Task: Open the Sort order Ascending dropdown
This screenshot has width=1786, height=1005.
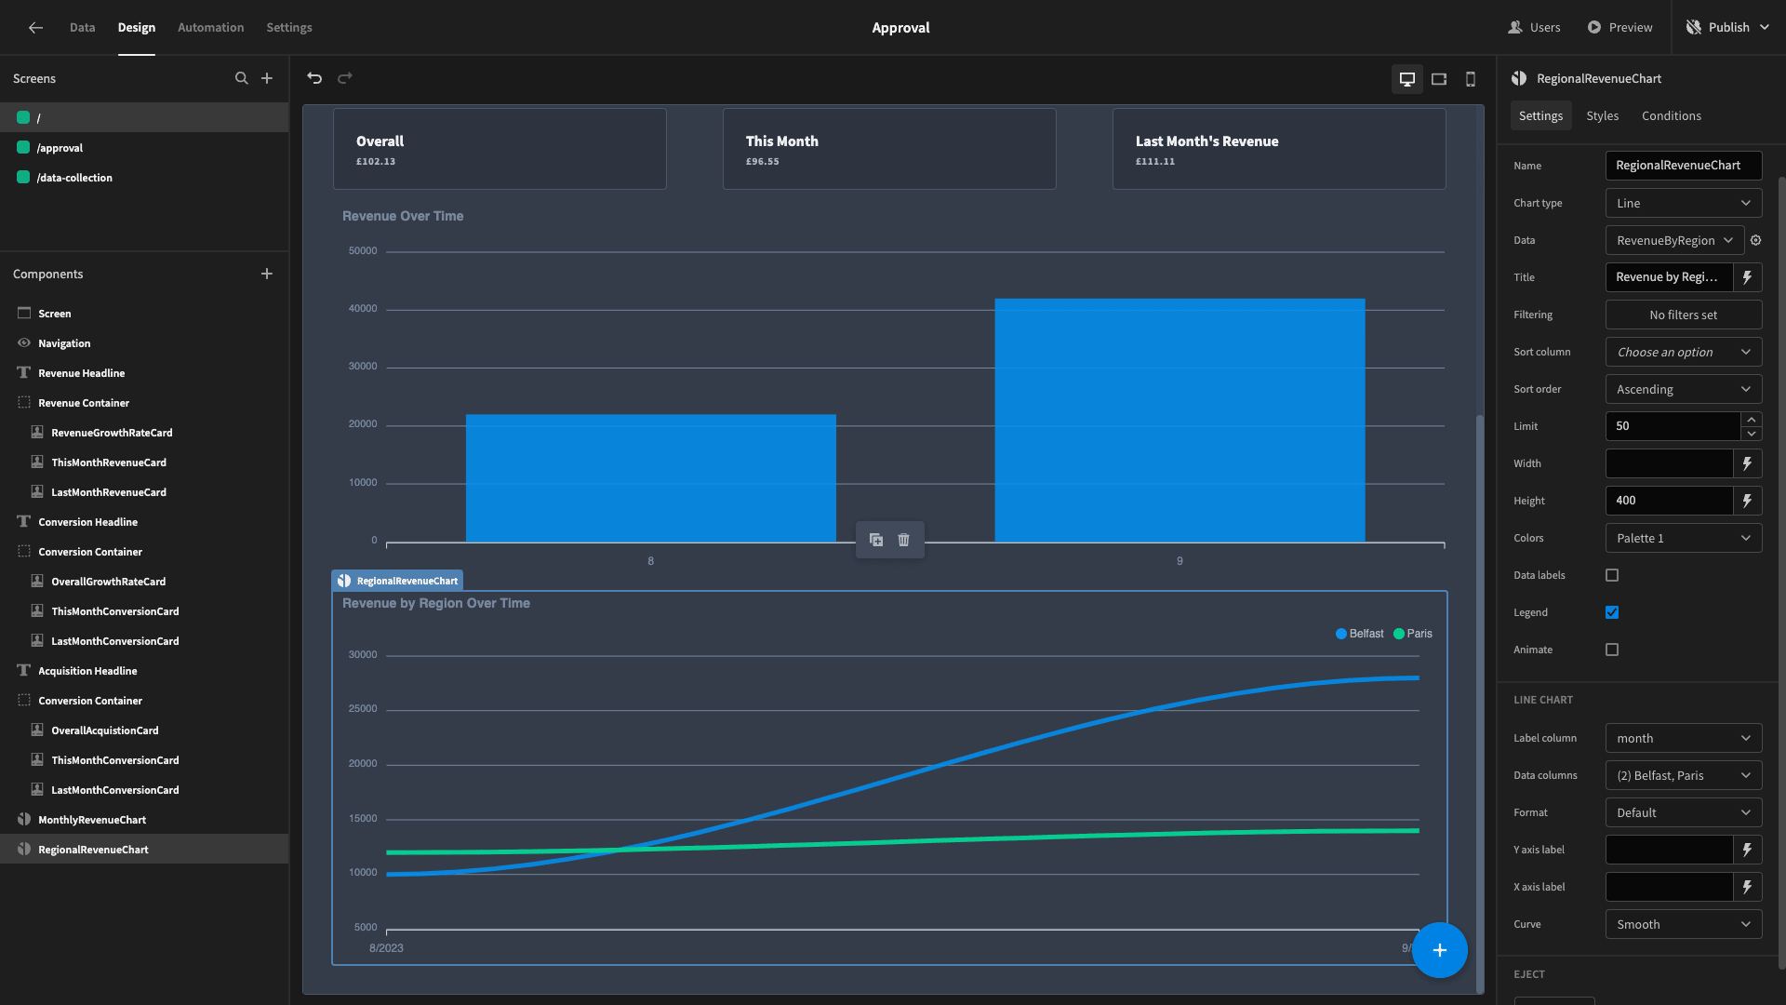Action: (1684, 389)
